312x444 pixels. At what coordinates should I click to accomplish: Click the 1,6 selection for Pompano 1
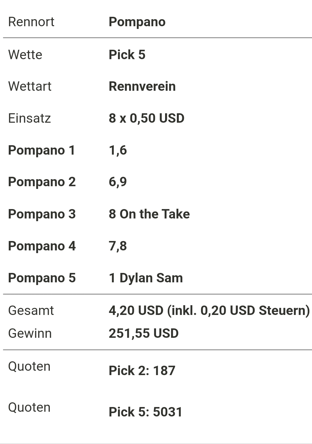118,150
